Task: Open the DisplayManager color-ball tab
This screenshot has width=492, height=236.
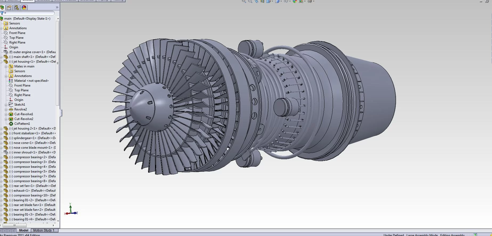Action: pos(24,7)
